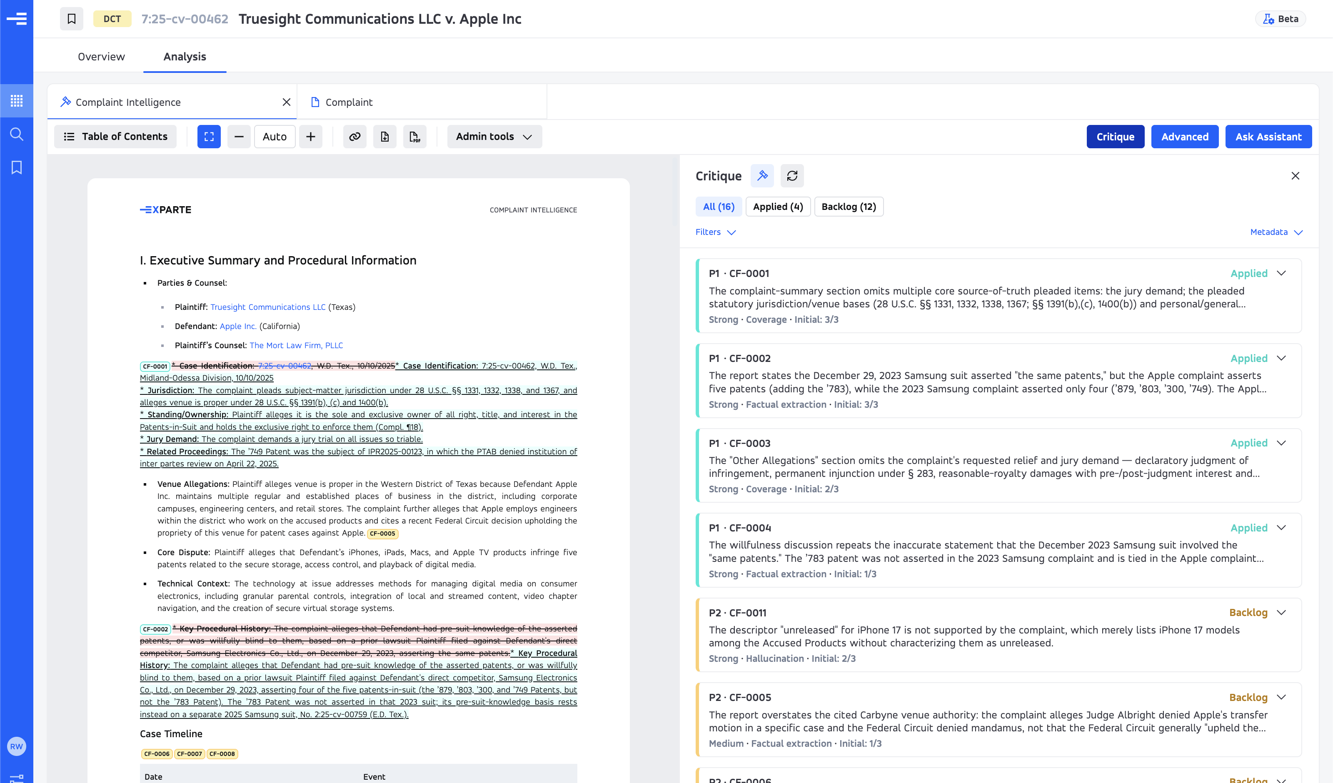Expand the Filters dropdown

click(x=715, y=232)
